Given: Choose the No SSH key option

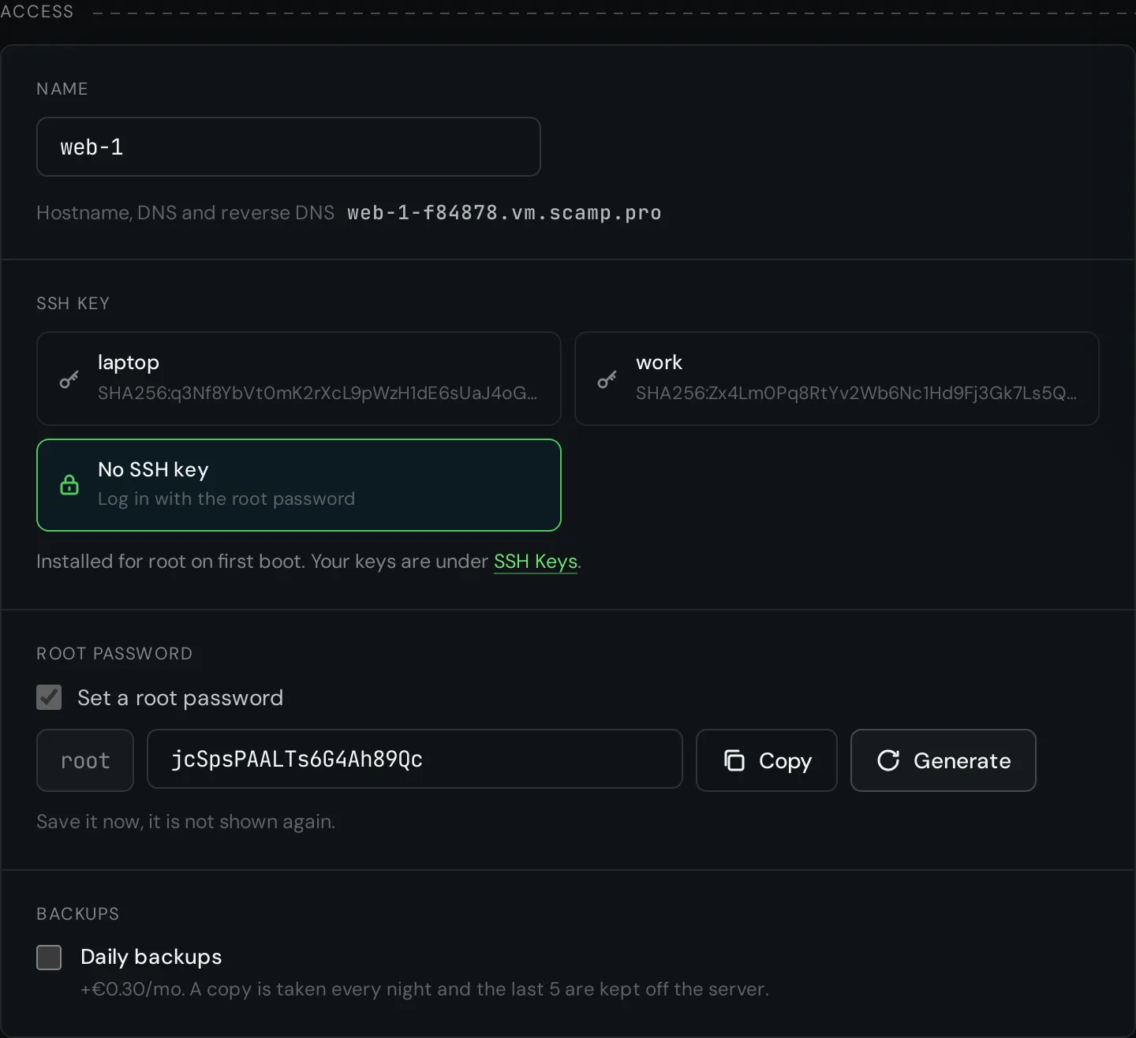Looking at the screenshot, I should coord(299,485).
